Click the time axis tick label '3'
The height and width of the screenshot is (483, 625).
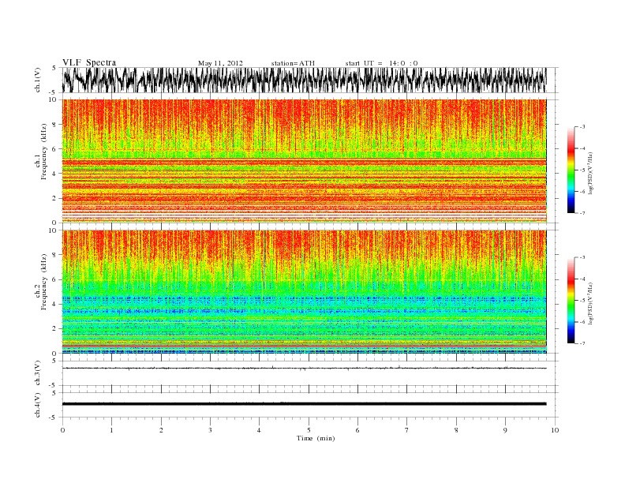pos(210,430)
